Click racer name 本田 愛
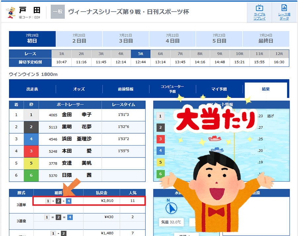This screenshot has width=298, height=236. coord(77,151)
